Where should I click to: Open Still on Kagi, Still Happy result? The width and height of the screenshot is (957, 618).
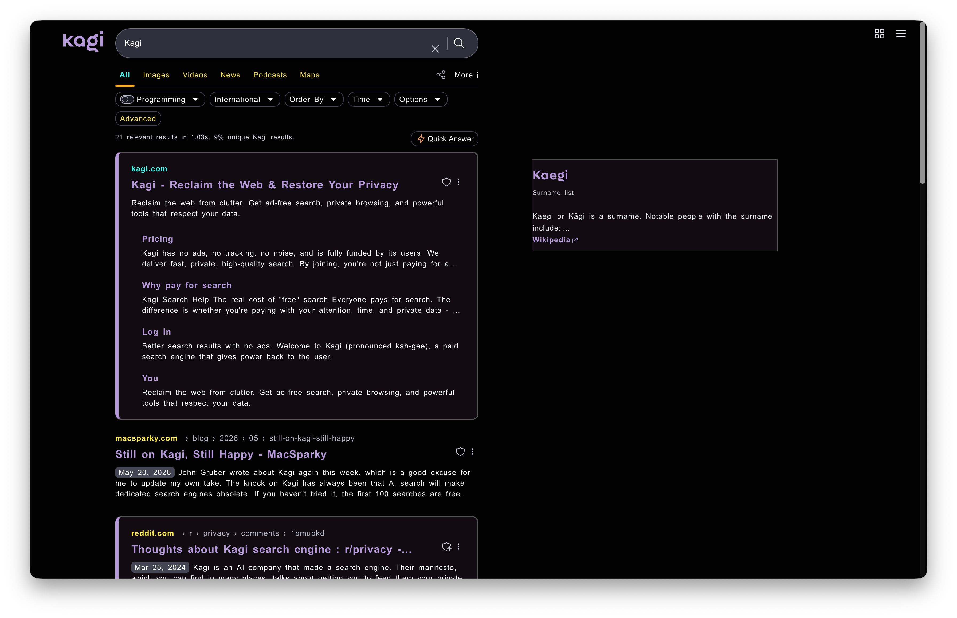point(221,454)
